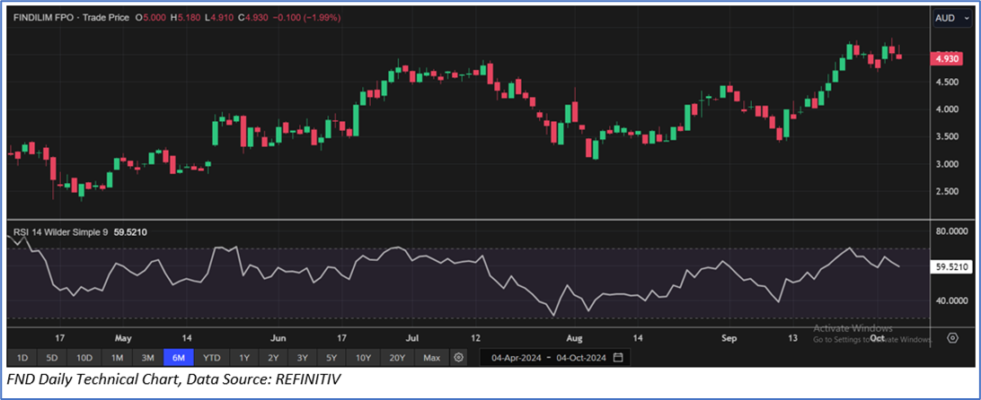Show the 1Y chart range
The image size is (981, 400).
(x=243, y=358)
